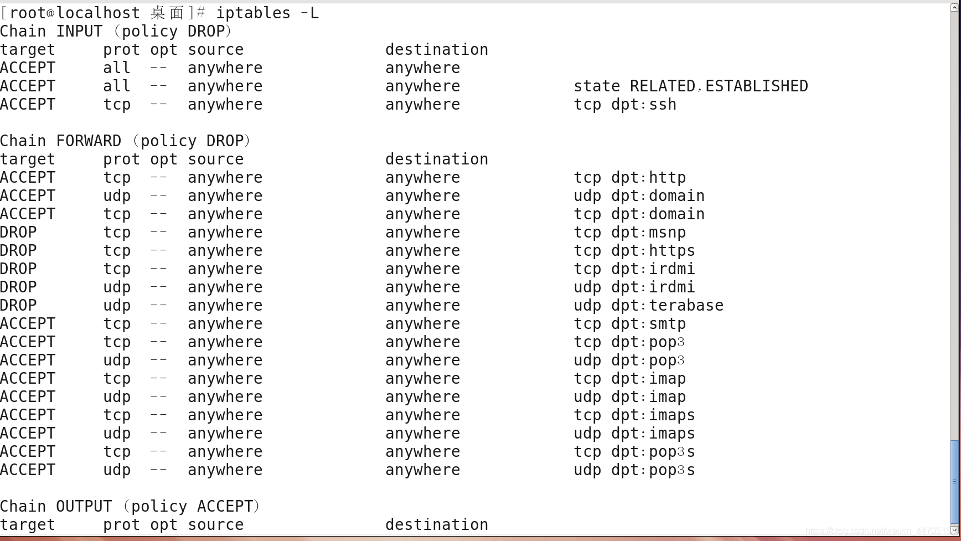Click the 'udp dpt:domain' rule text

tap(639, 195)
